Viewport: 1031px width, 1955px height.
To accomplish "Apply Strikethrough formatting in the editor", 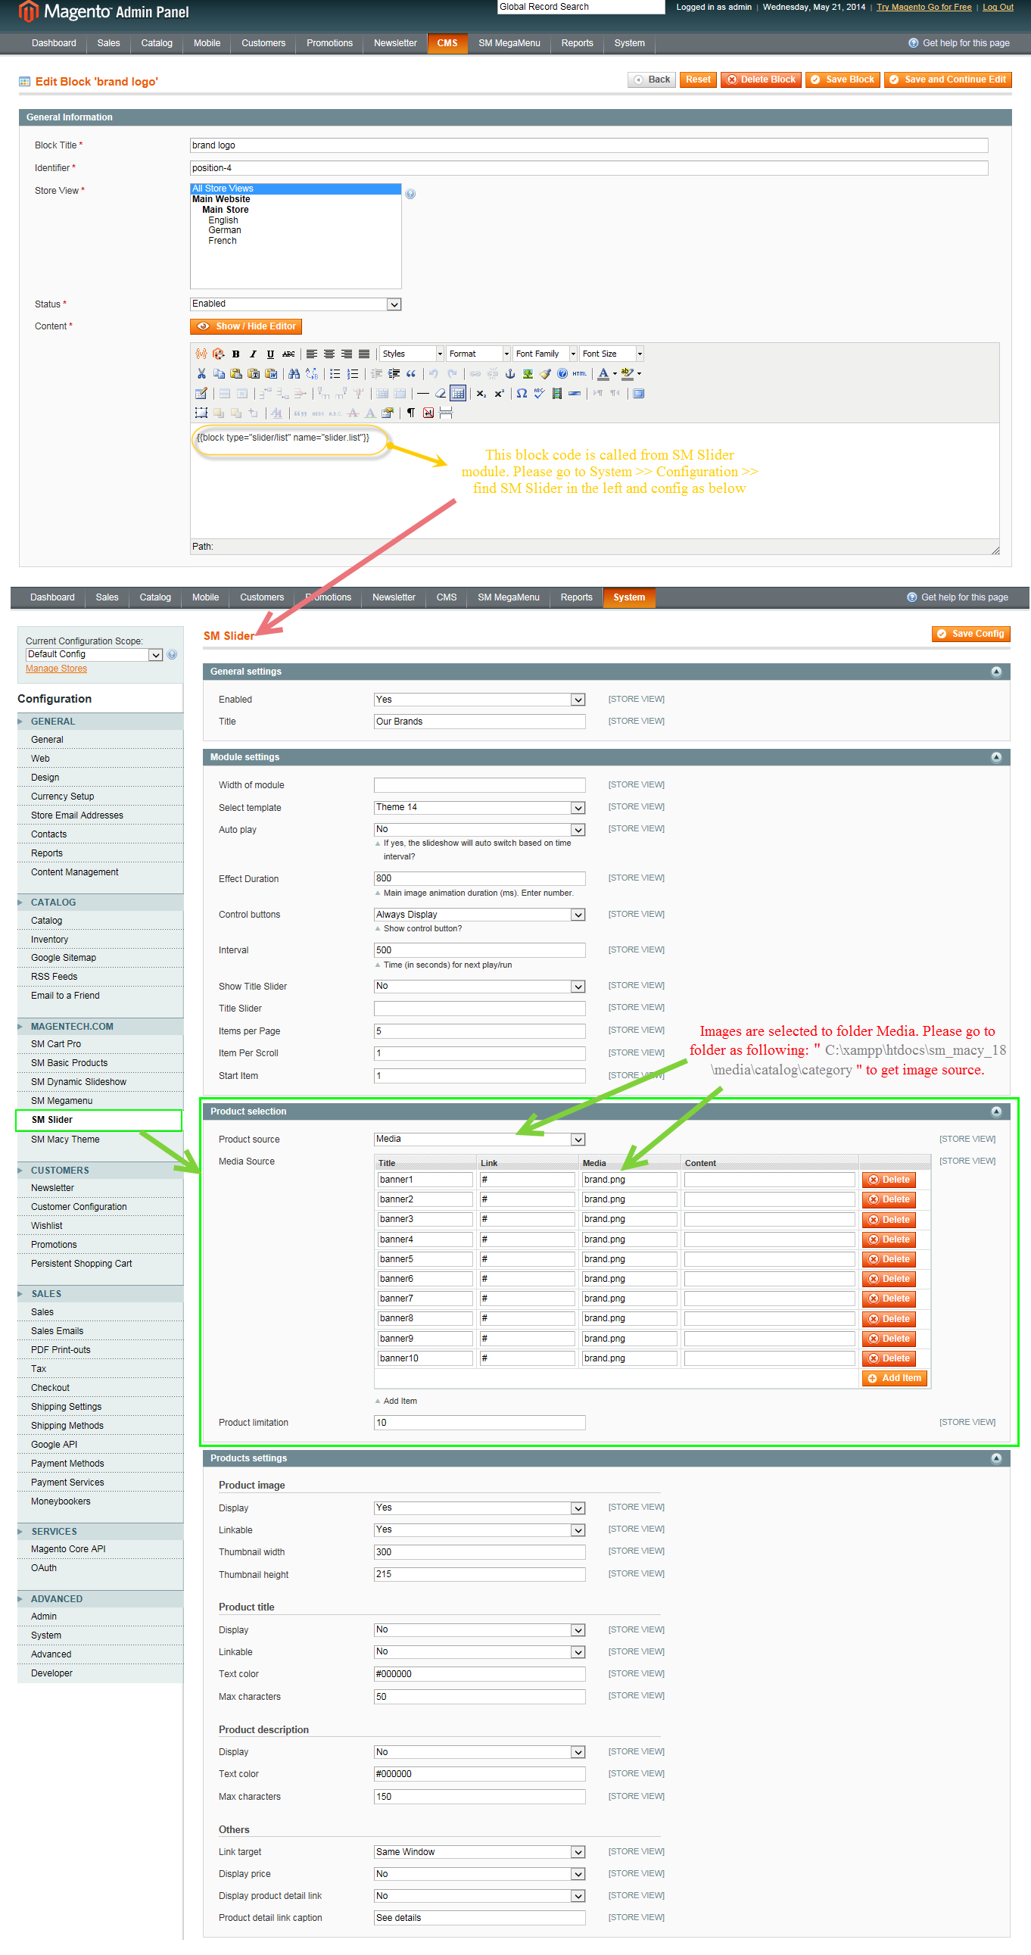I will click(289, 354).
